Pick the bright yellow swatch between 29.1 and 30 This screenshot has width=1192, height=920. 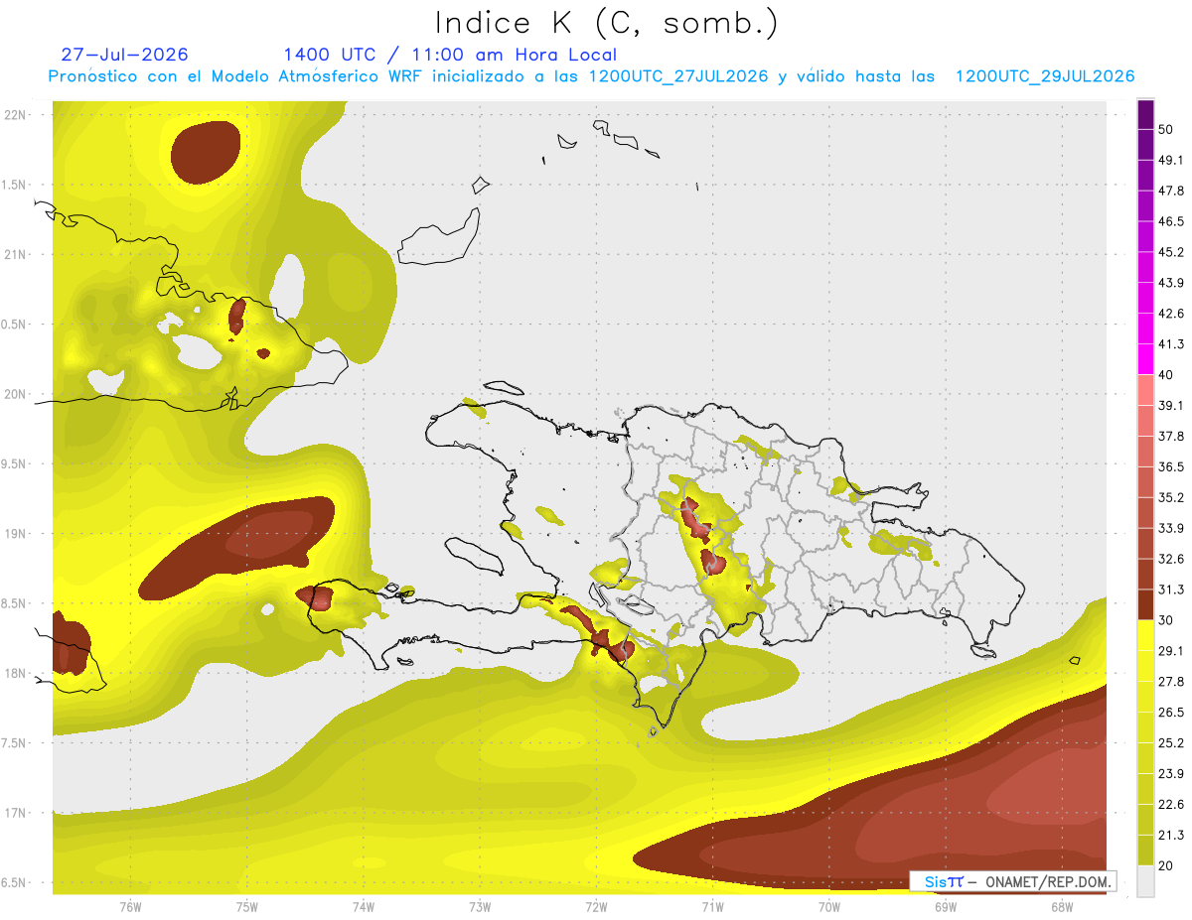[1145, 635]
